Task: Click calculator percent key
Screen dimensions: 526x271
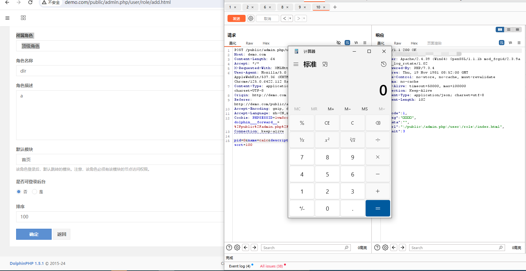Action: point(302,123)
